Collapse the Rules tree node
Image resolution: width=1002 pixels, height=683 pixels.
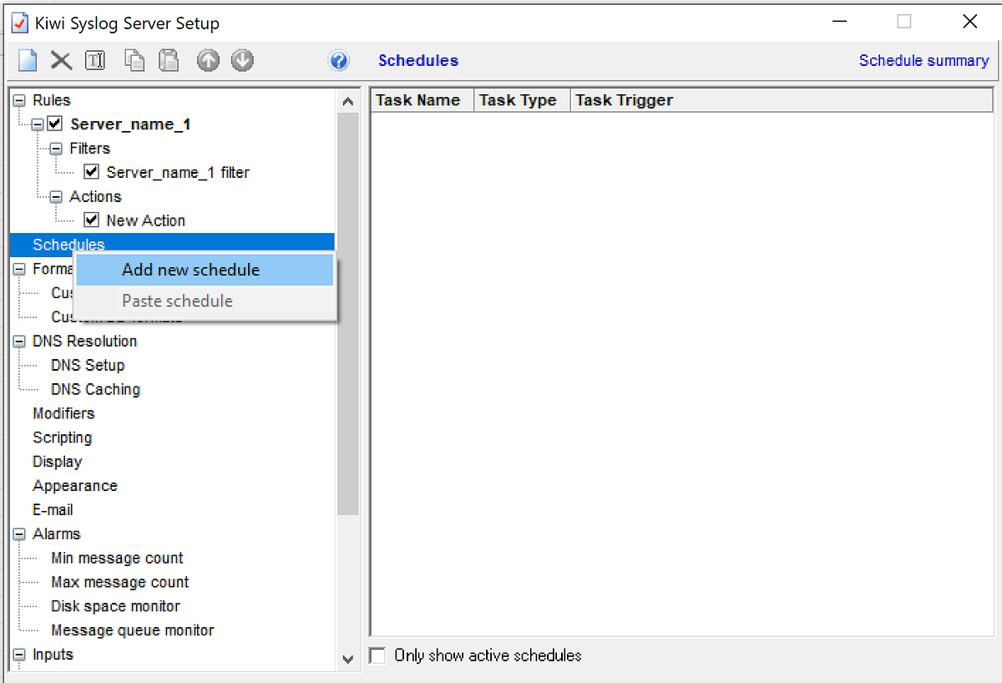point(18,99)
